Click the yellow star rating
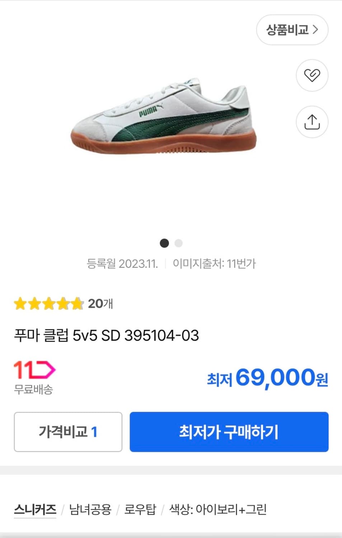Viewport: 342px width, 538px height. coord(48,304)
